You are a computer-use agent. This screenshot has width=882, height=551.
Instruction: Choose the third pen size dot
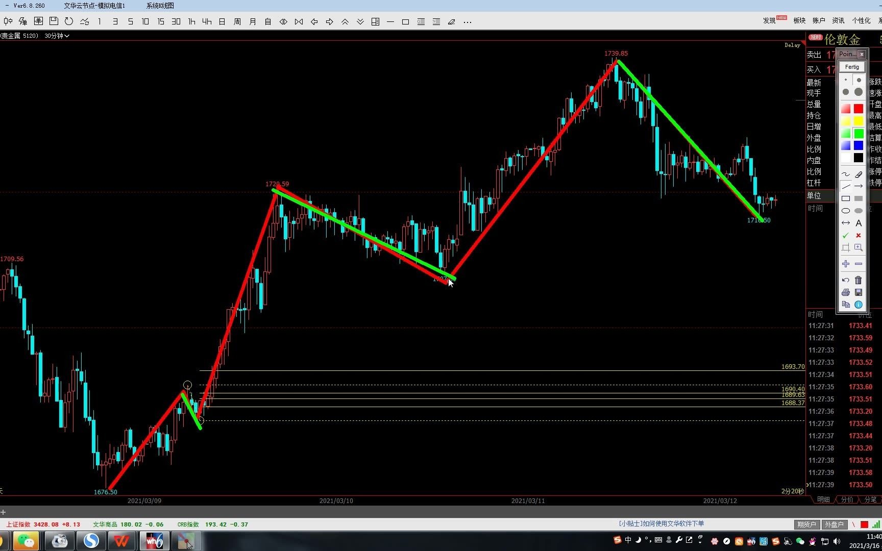click(846, 92)
